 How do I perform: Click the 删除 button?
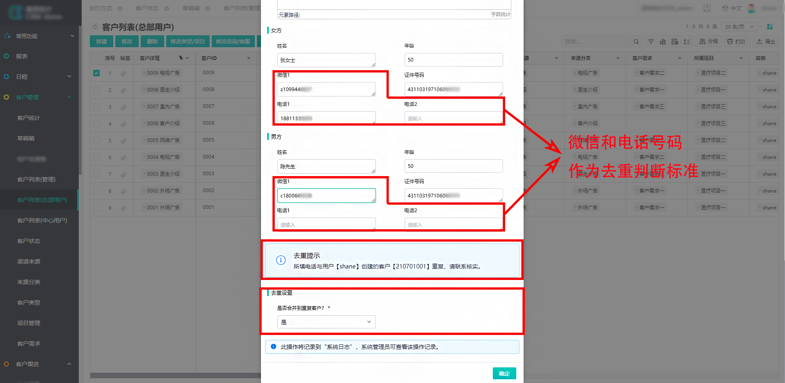pos(152,41)
